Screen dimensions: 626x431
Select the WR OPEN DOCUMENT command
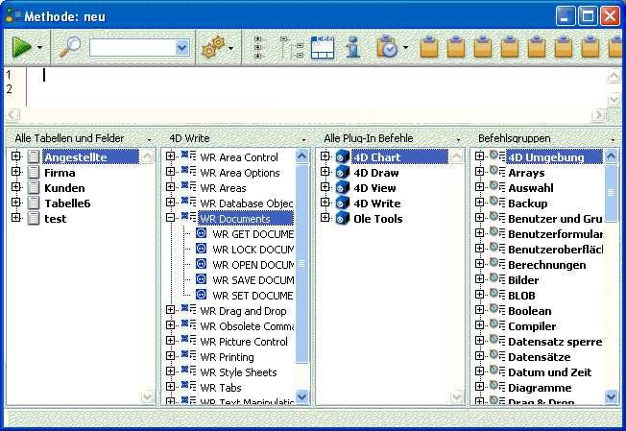point(253,265)
